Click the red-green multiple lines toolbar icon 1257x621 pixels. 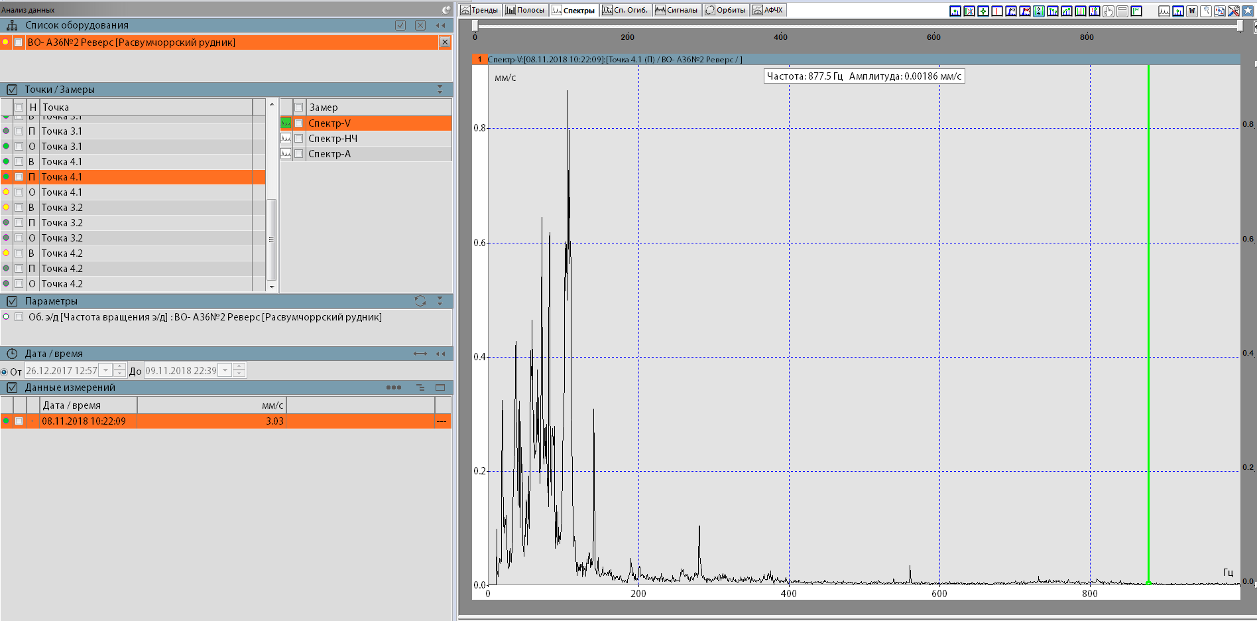point(1081,11)
